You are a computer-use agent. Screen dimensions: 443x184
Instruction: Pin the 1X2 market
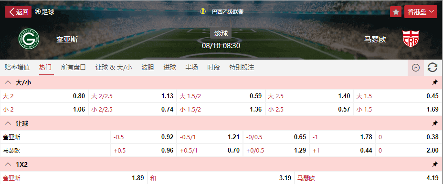coord(435,164)
